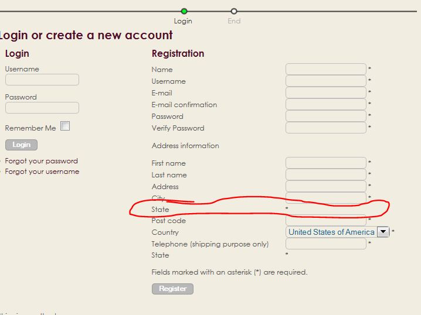Click the E-mail confirmation field
This screenshot has height=315, width=421.
tap(325, 104)
